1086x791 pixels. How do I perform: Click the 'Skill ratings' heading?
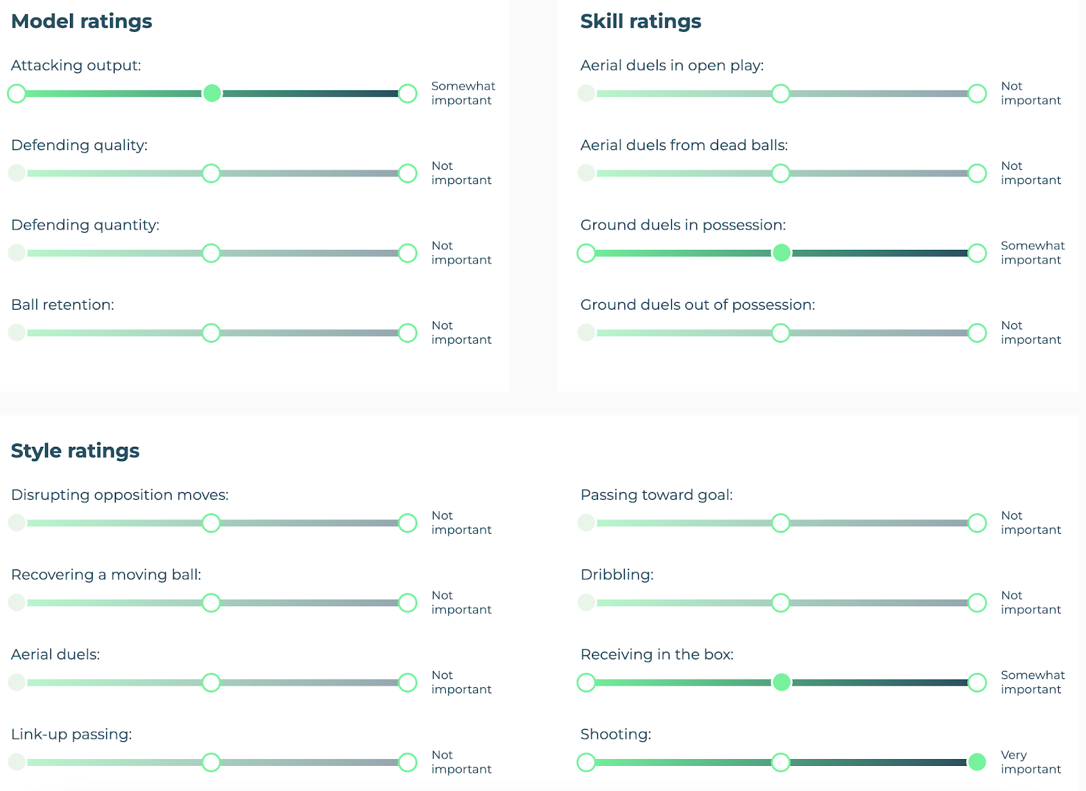(x=641, y=22)
